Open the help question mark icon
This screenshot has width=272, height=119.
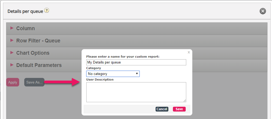[47, 10]
